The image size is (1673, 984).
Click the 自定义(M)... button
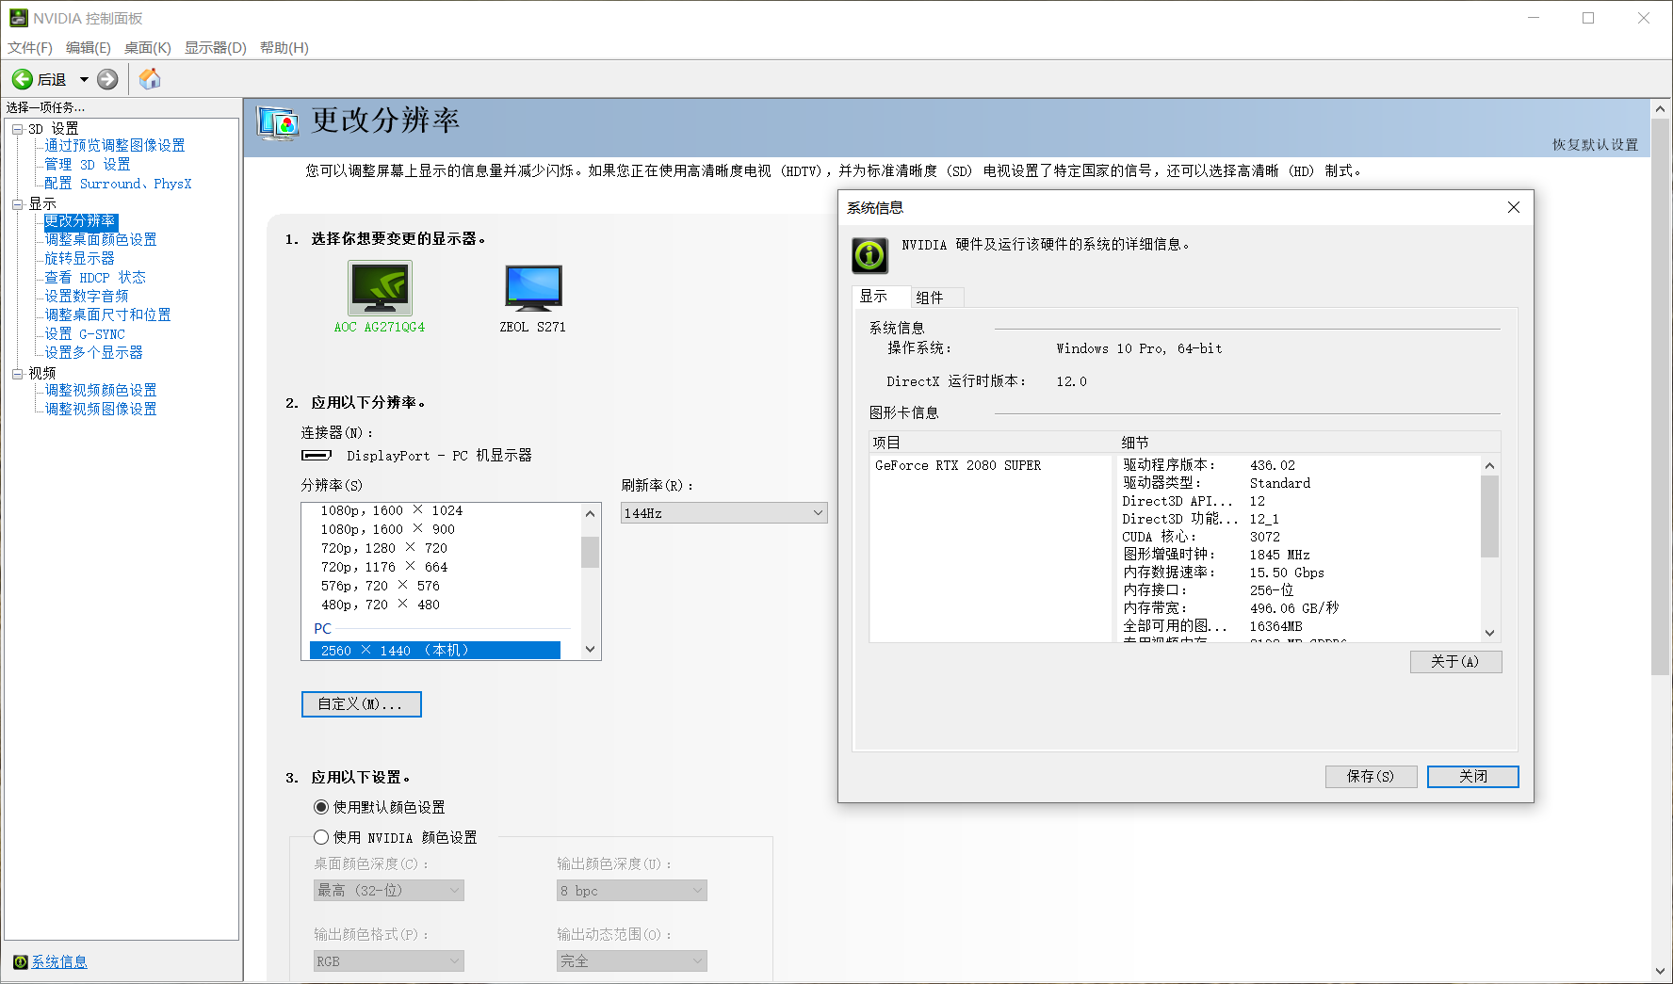click(x=361, y=703)
